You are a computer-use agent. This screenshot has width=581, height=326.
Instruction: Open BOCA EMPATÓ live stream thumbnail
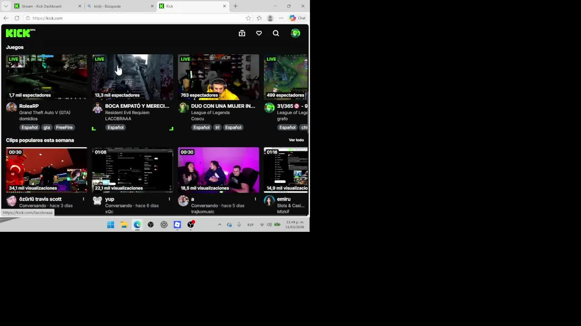(133, 77)
